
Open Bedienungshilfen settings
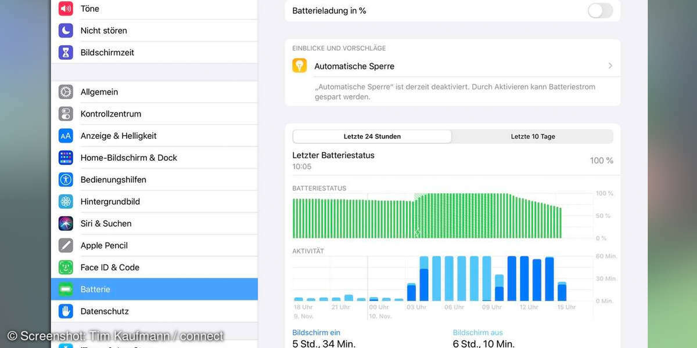tap(155, 180)
